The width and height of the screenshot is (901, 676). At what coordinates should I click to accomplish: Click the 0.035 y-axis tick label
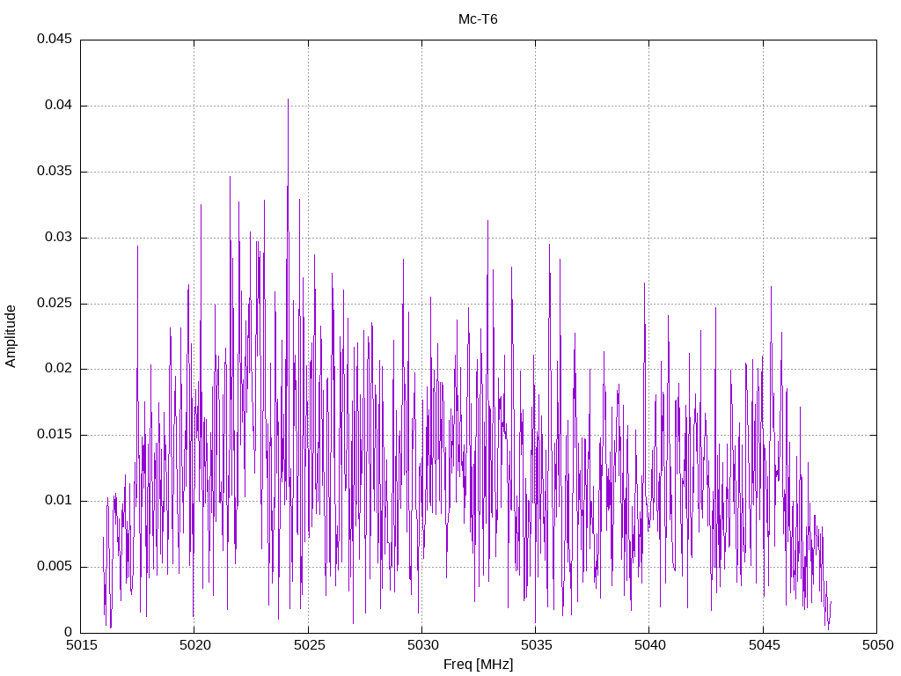click(x=54, y=172)
